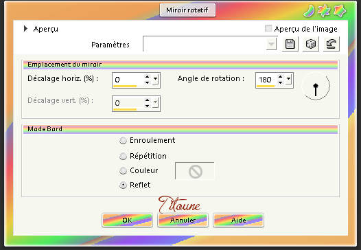
Task: Select the Couleur radio button
Action: point(123,171)
